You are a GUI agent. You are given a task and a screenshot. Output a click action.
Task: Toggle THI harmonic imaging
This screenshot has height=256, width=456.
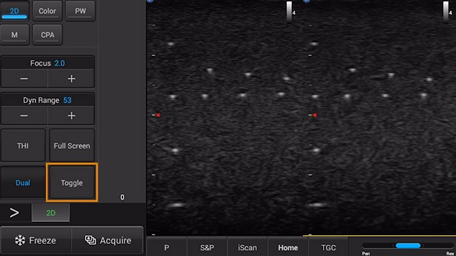point(23,146)
